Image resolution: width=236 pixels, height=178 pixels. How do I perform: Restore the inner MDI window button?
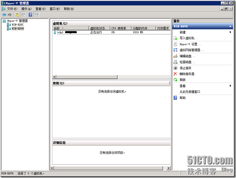point(226,9)
